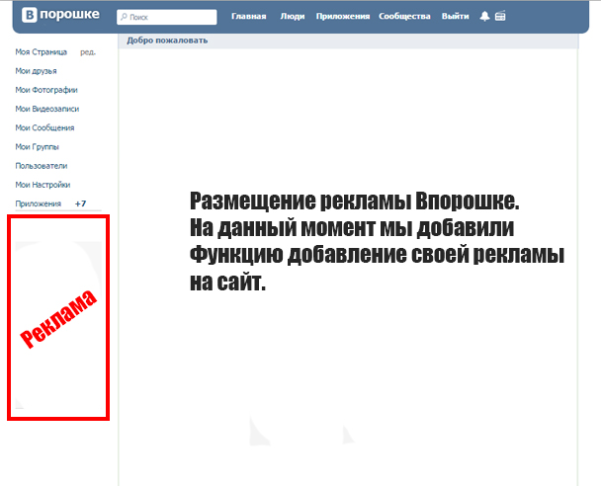The width and height of the screenshot is (601, 486).
Task: Click the Впорошке logo
Action: click(x=60, y=15)
